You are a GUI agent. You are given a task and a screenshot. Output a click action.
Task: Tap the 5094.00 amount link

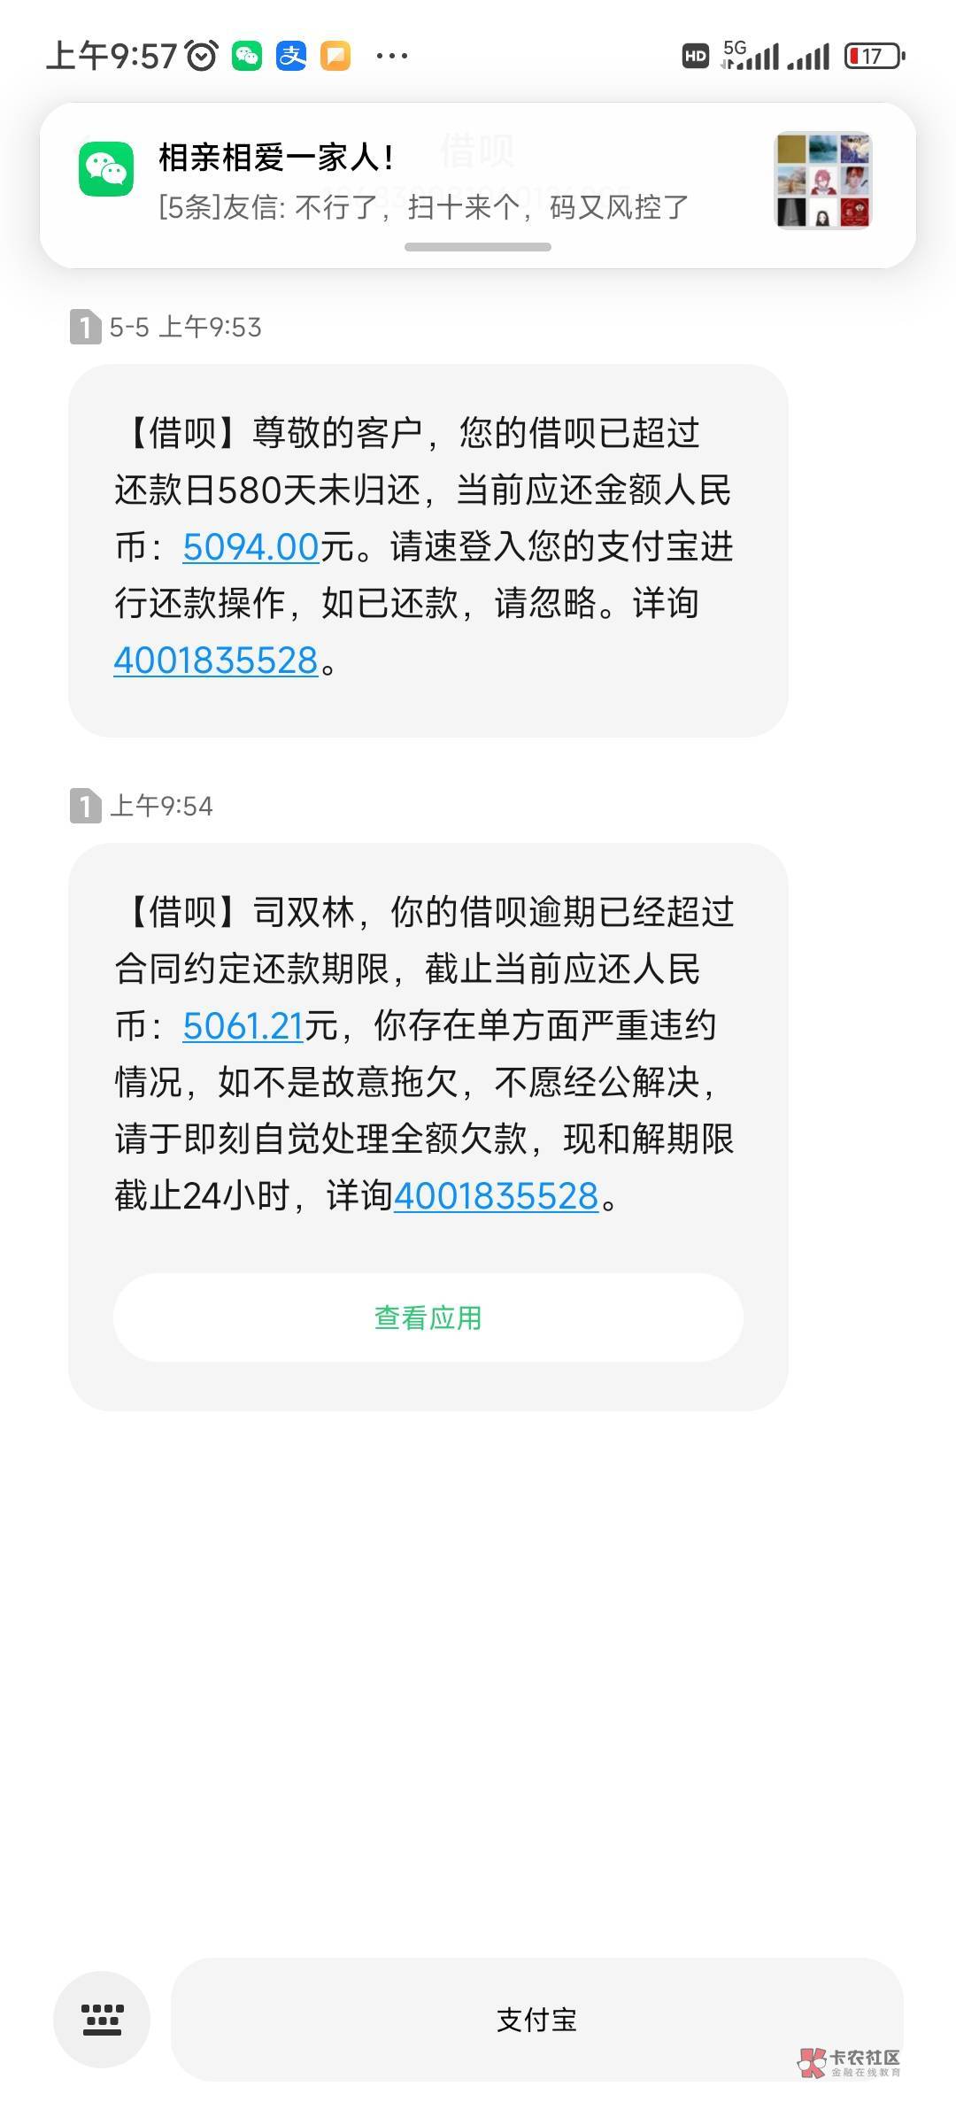pyautogui.click(x=251, y=547)
